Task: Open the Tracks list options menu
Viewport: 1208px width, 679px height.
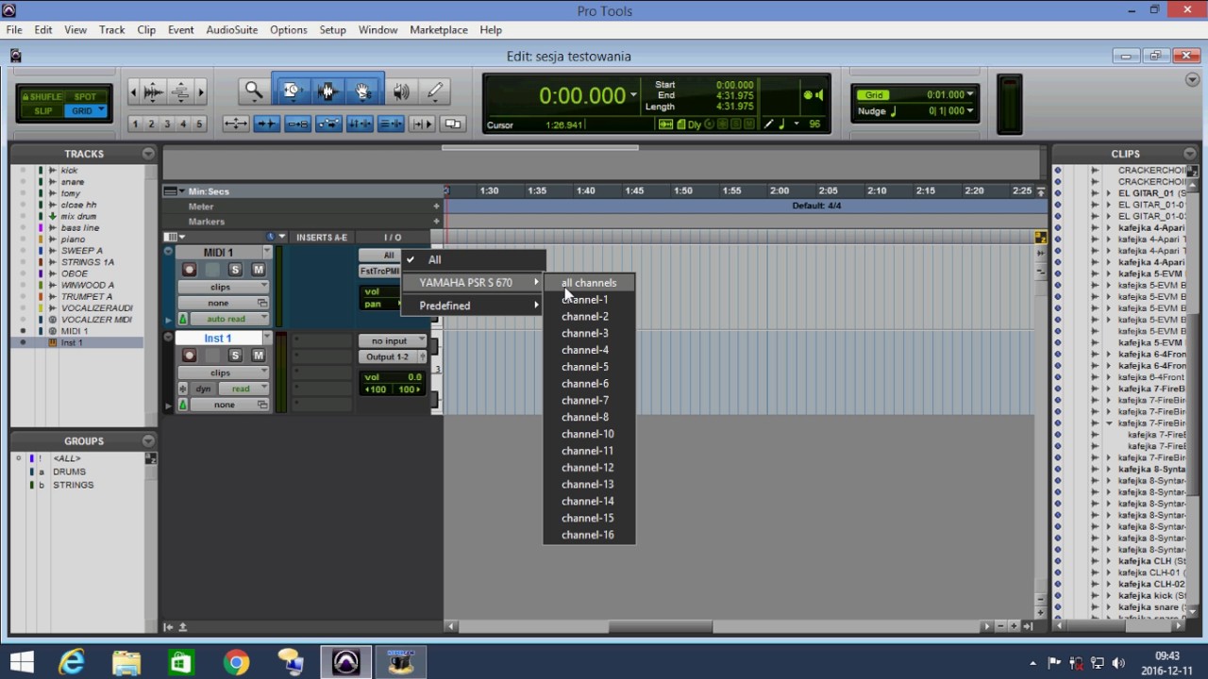Action: click(148, 153)
